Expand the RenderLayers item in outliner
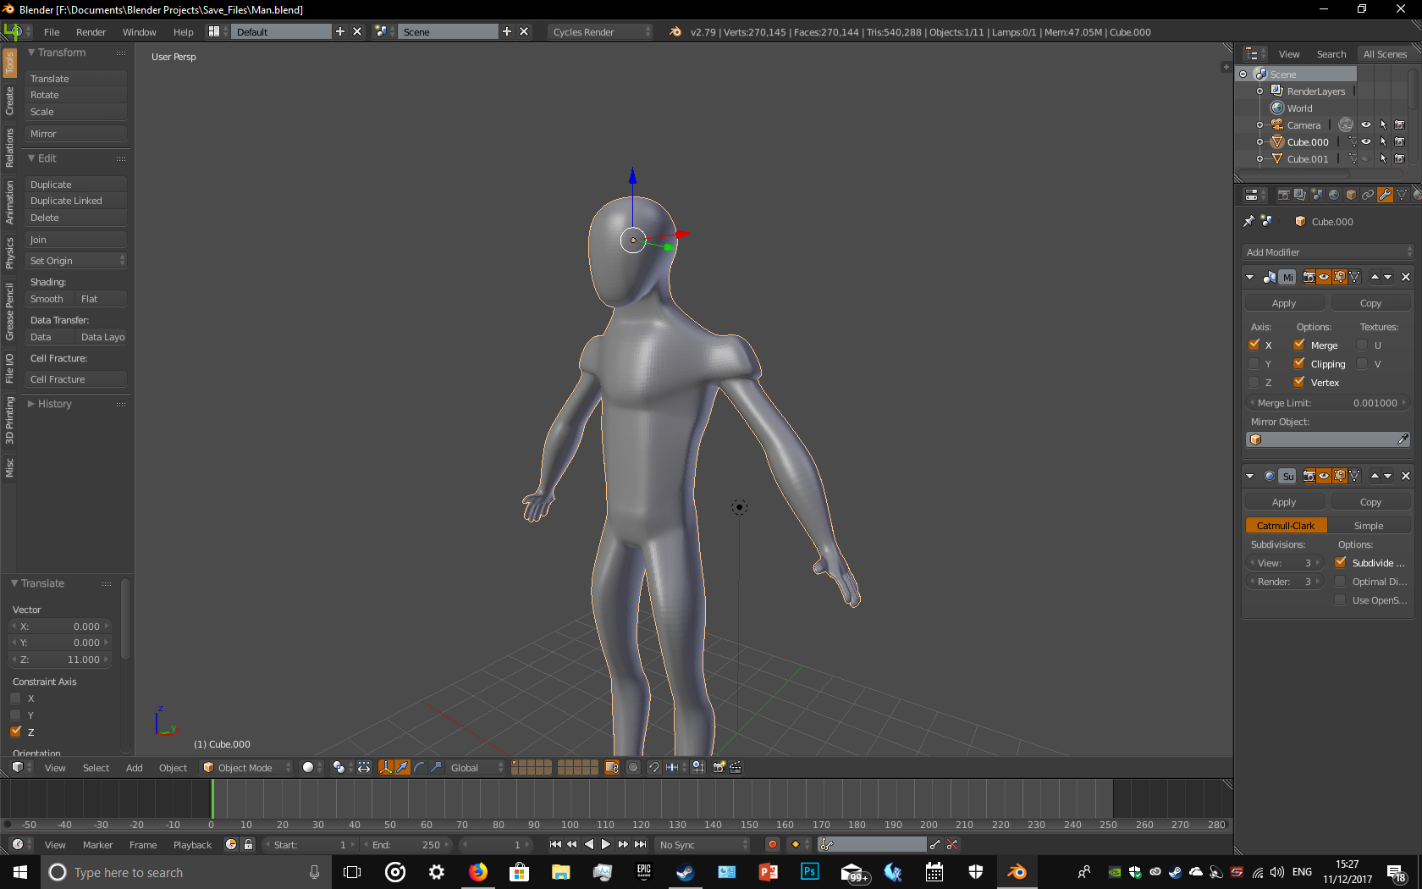The image size is (1422, 889). point(1259,91)
